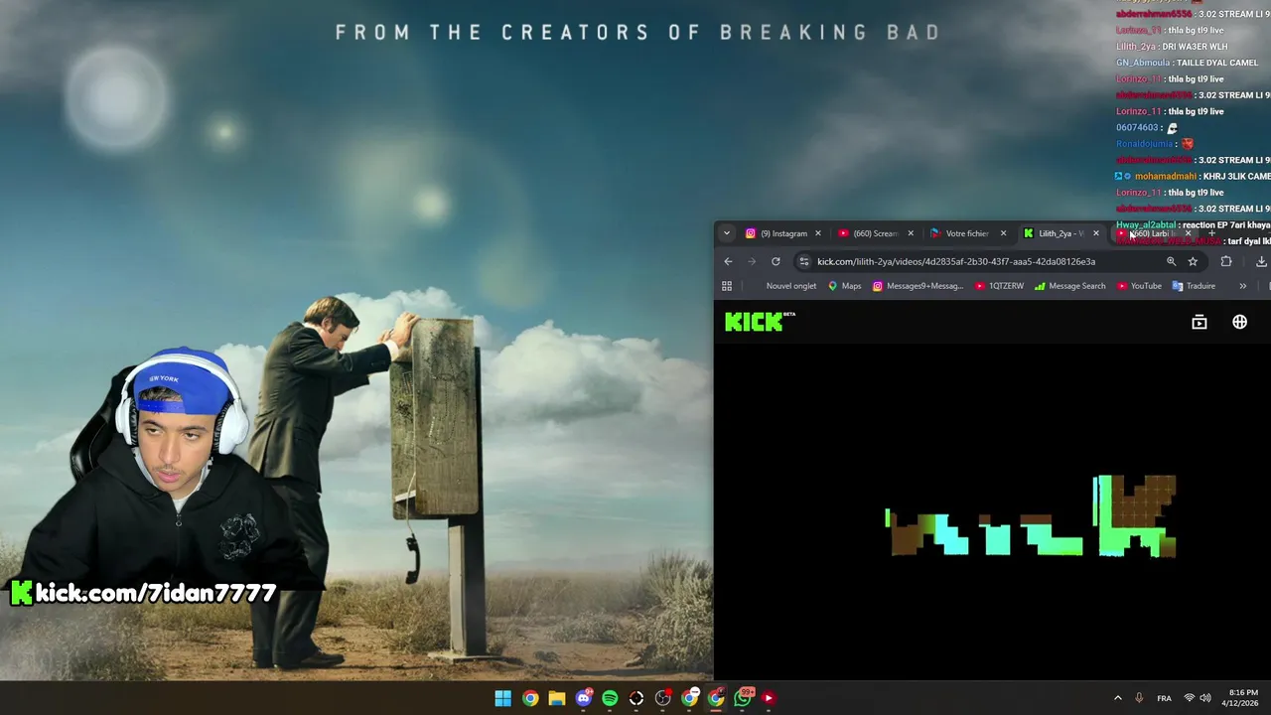Click the KICK logo

pos(760,321)
